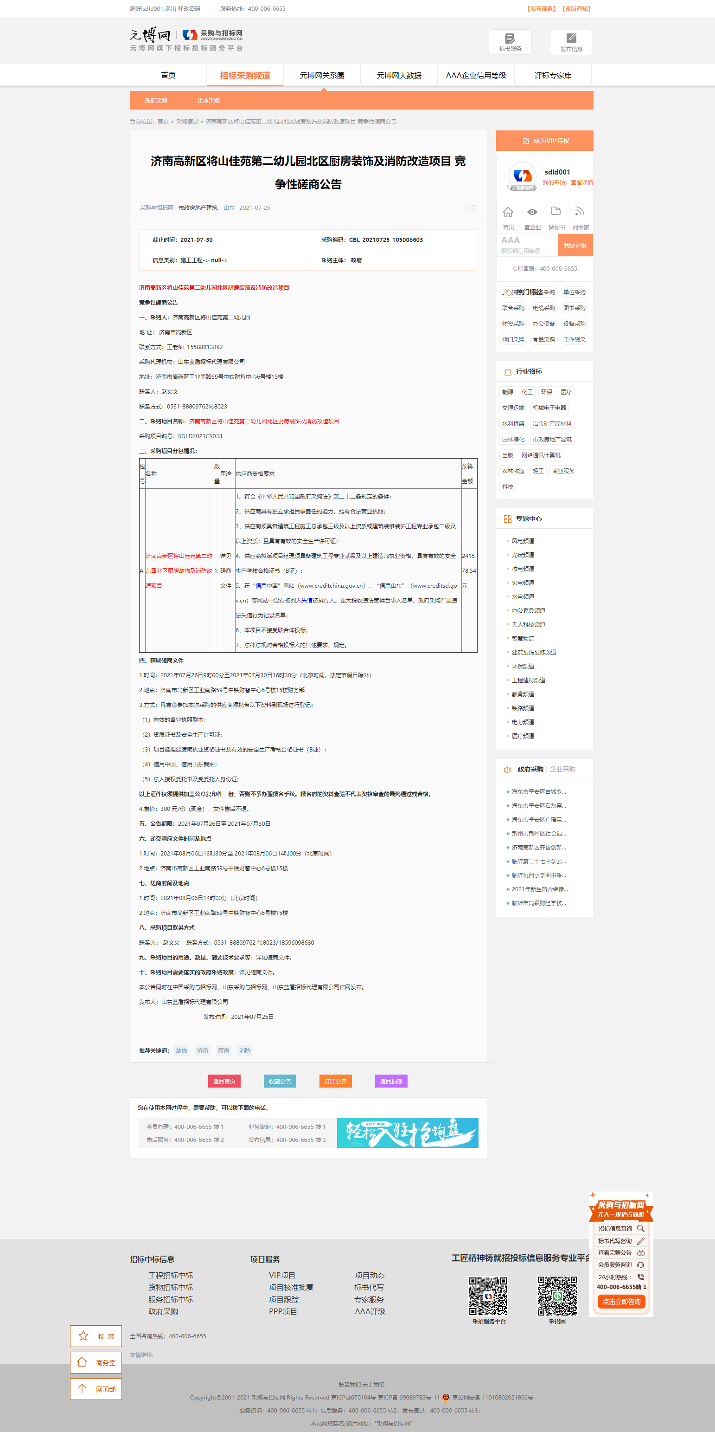Image resolution: width=715 pixels, height=1432 pixels.
Task: Open the 轻松入驻 promotional banner
Action: [x=408, y=1132]
